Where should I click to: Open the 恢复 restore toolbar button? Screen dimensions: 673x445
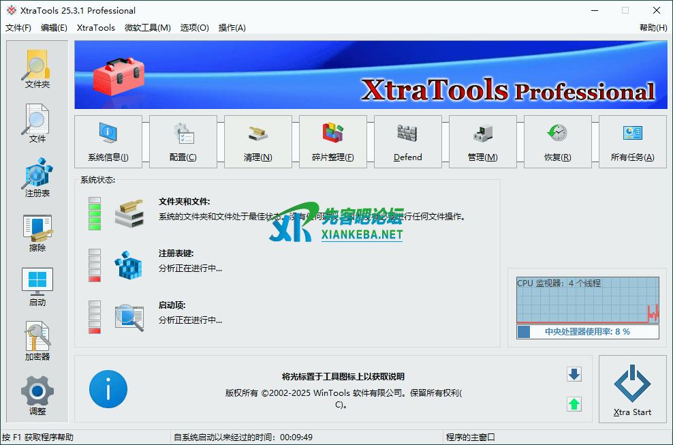pyautogui.click(x=557, y=141)
